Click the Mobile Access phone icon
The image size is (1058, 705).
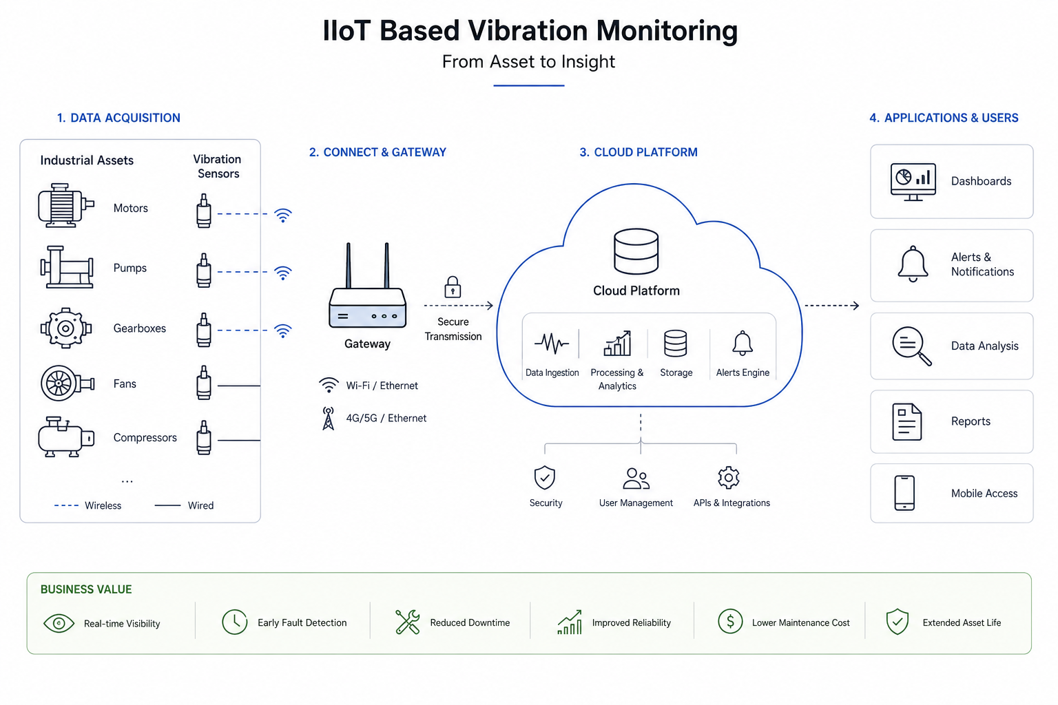904,493
